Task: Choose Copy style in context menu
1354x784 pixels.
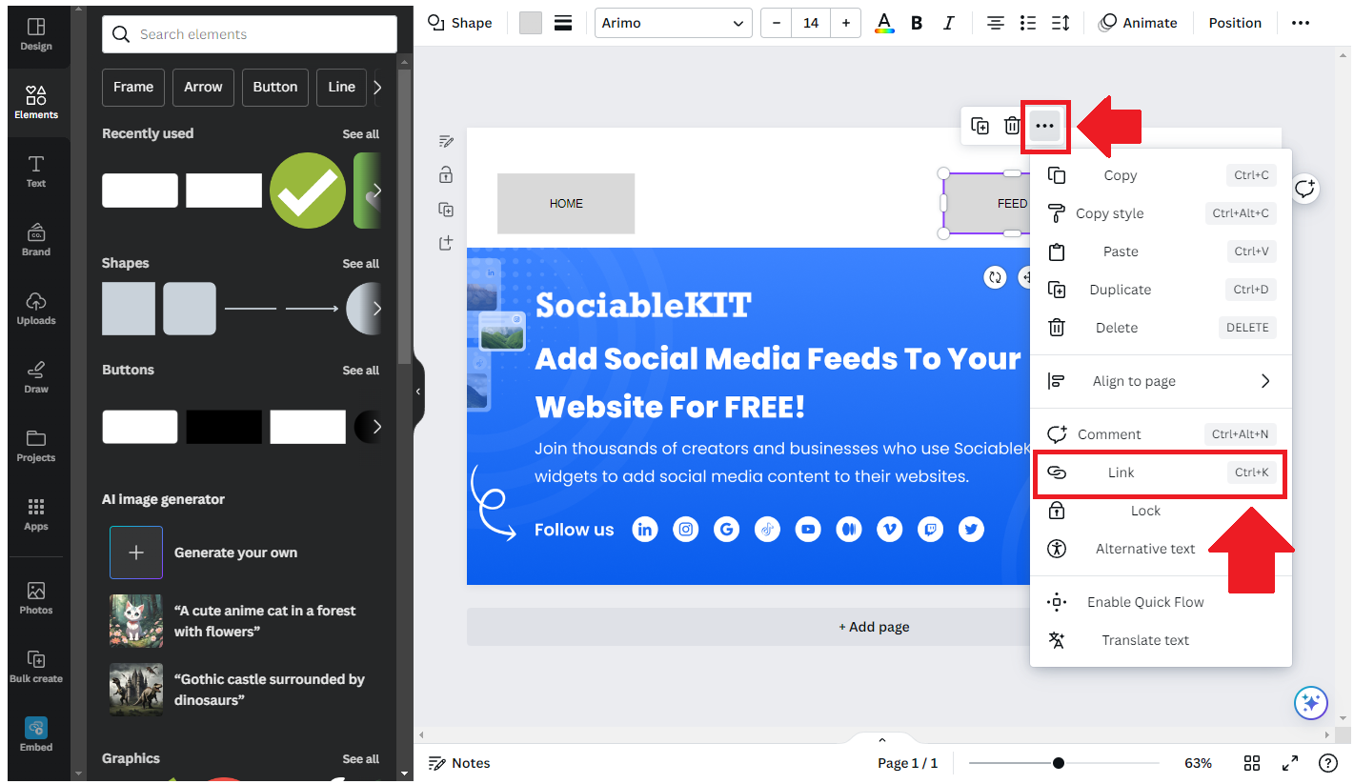Action: pos(1161,213)
